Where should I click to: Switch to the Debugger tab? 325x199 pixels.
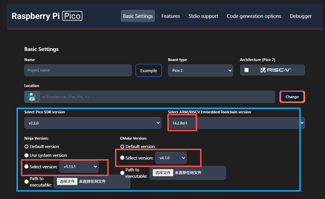click(x=301, y=16)
